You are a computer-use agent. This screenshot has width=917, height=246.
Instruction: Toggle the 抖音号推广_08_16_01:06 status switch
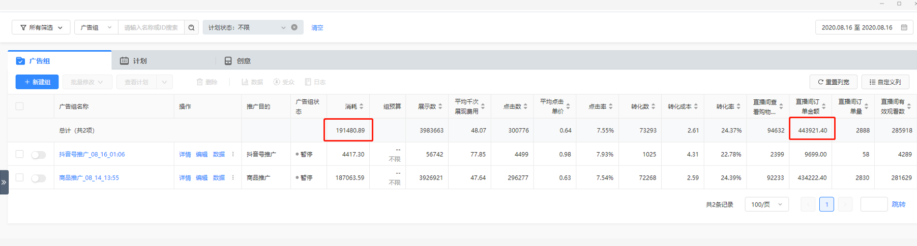click(38, 155)
